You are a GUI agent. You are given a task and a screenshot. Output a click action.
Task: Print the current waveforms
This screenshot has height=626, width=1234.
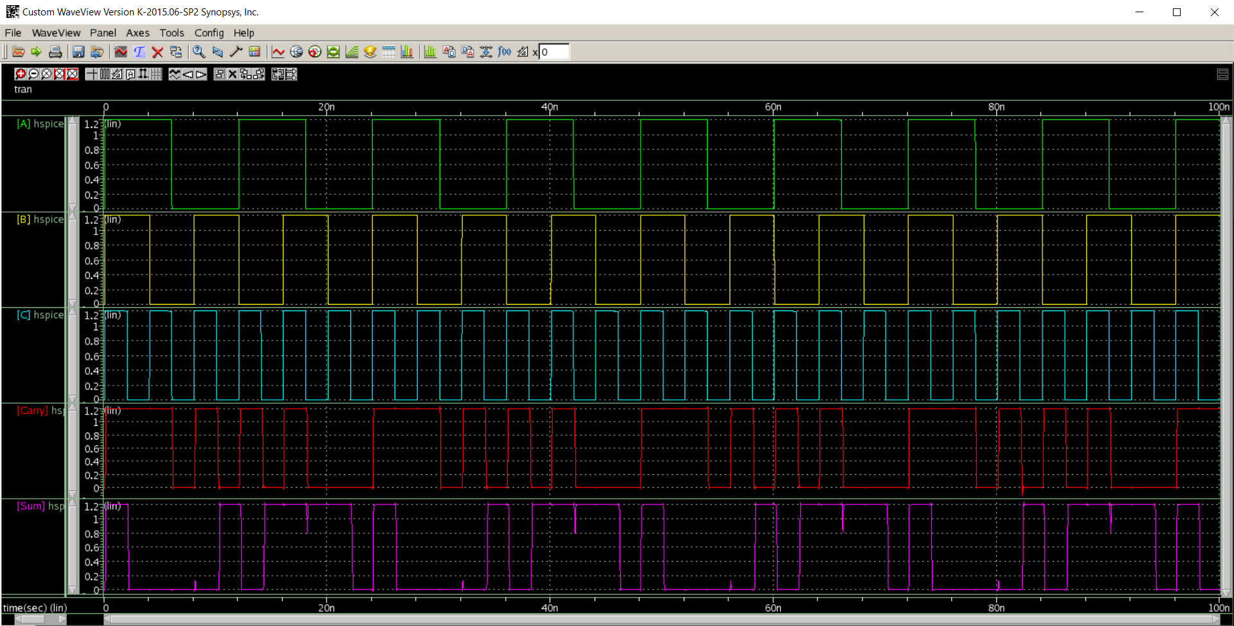[x=55, y=52]
